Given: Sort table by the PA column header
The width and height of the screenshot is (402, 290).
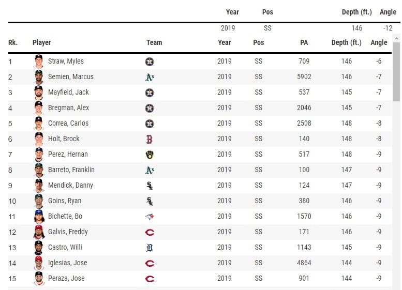Looking at the screenshot, I should click(304, 42).
